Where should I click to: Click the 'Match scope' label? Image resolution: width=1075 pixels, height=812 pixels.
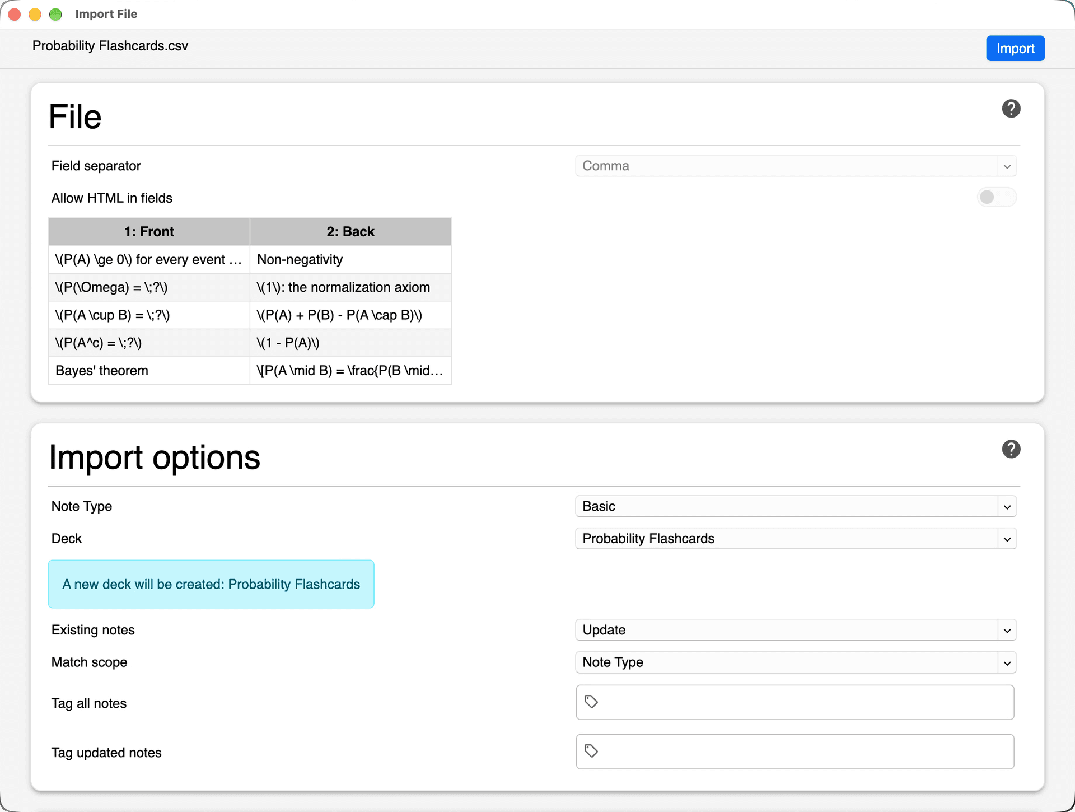[x=89, y=662]
